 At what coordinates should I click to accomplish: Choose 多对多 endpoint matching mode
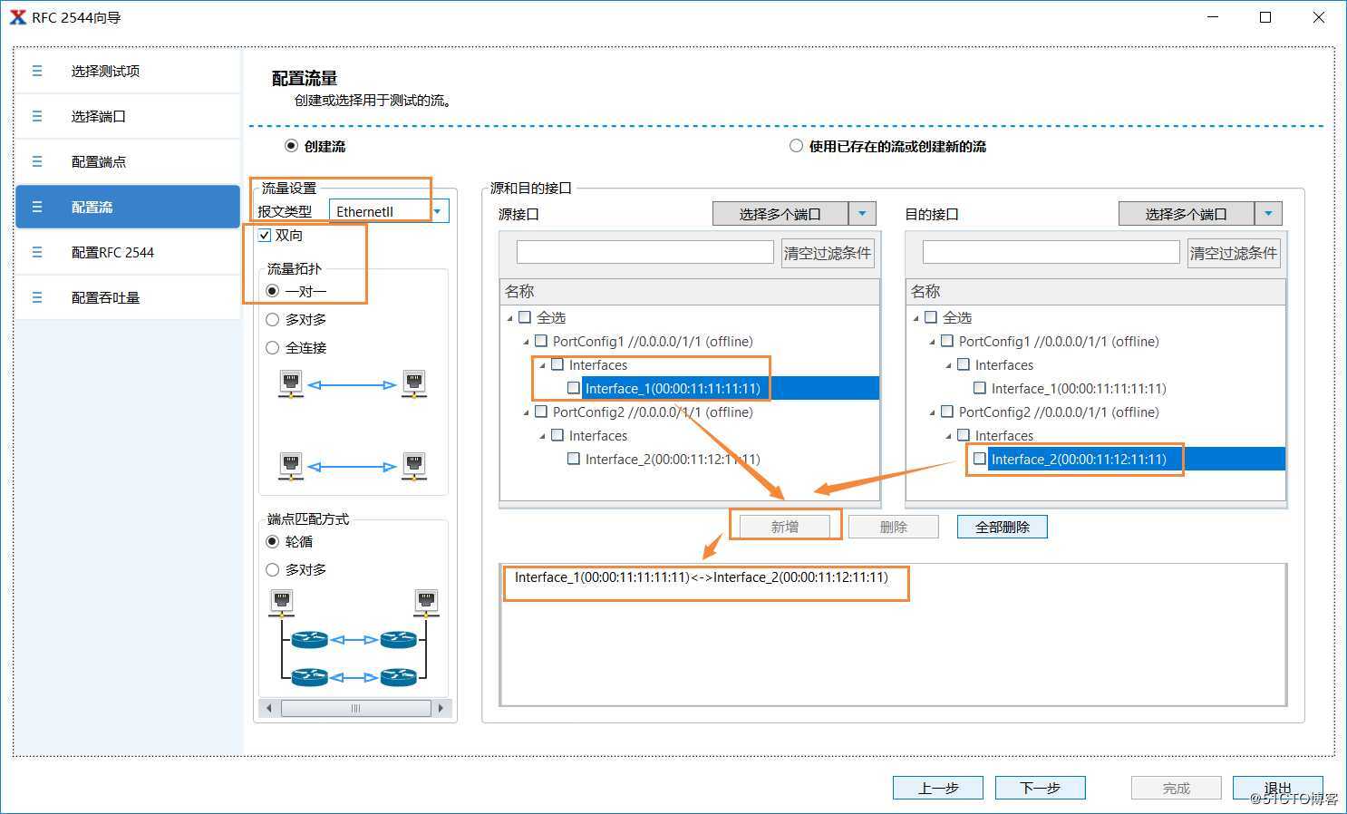pos(272,569)
